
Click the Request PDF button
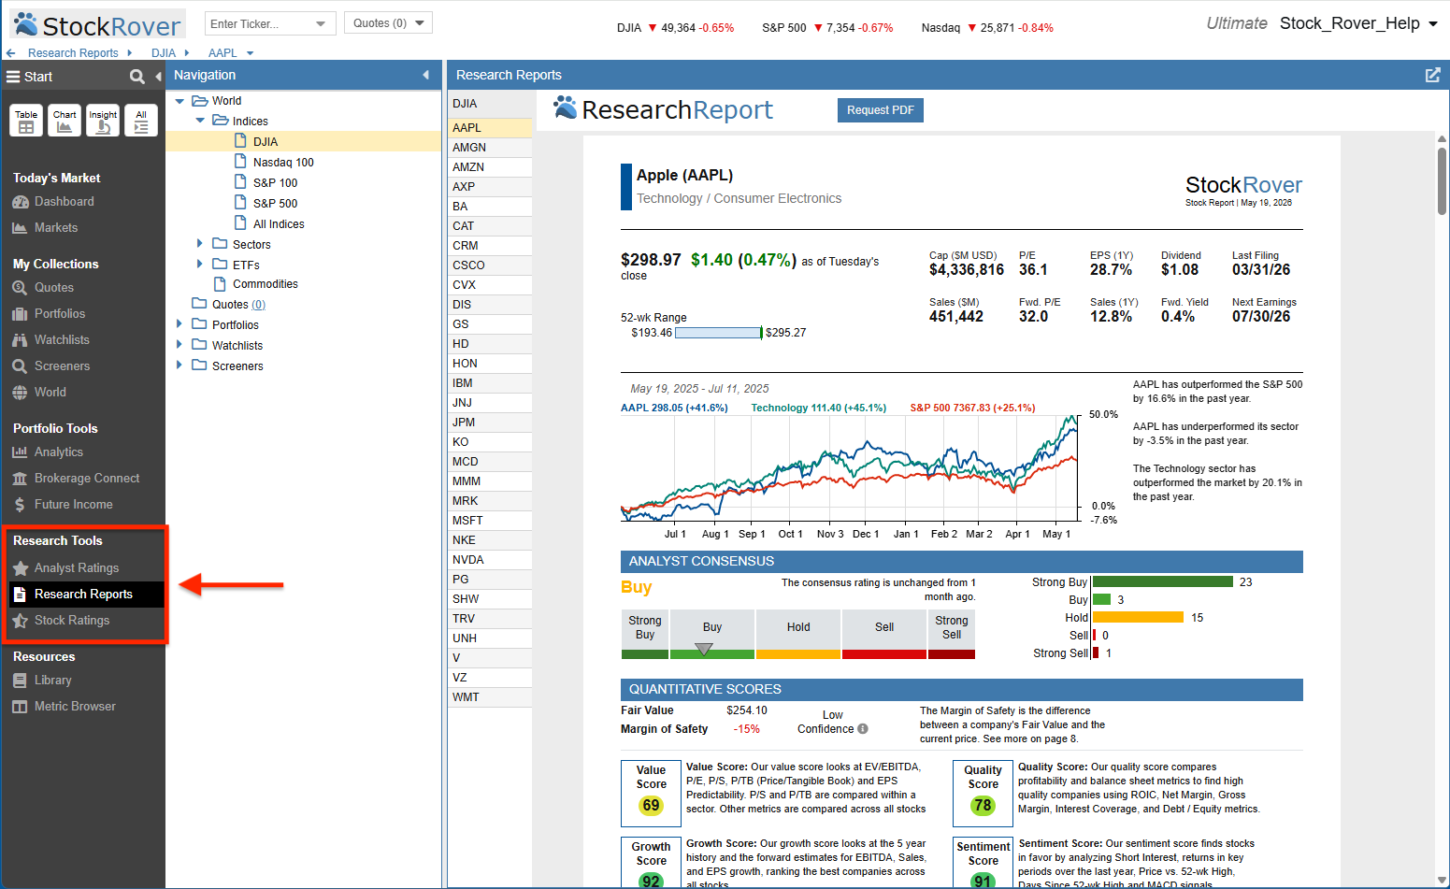pyautogui.click(x=881, y=110)
